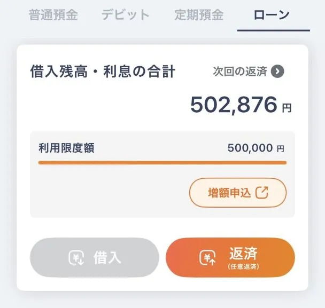Image resolution: width=325 pixels, height=308 pixels.
Task: Open the デビット tab
Action: (126, 15)
